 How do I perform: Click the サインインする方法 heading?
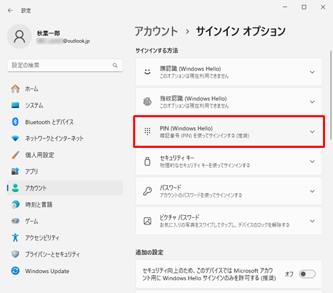tap(157, 51)
